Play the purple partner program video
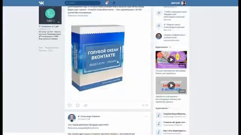This screenshot has width=241, height=135. [171, 60]
